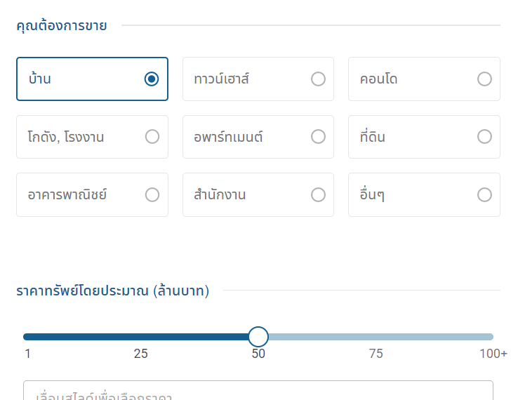Click the price input field below slider
Viewport: 518px width, 400px height.
[258, 393]
